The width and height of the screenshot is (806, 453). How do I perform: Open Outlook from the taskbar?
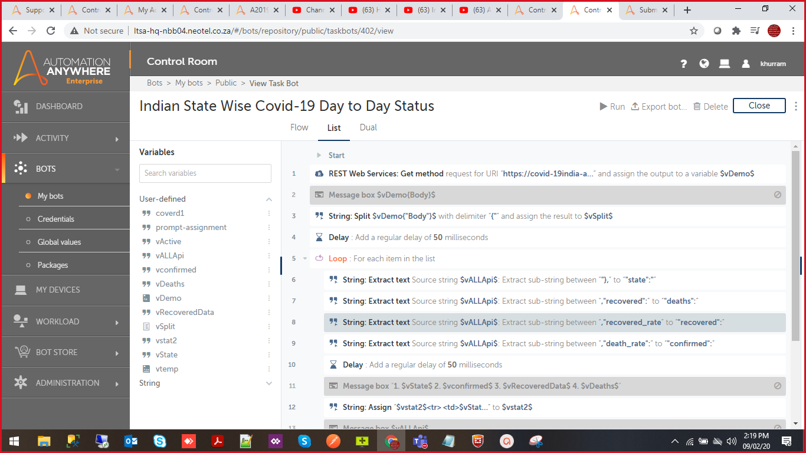[130, 441]
